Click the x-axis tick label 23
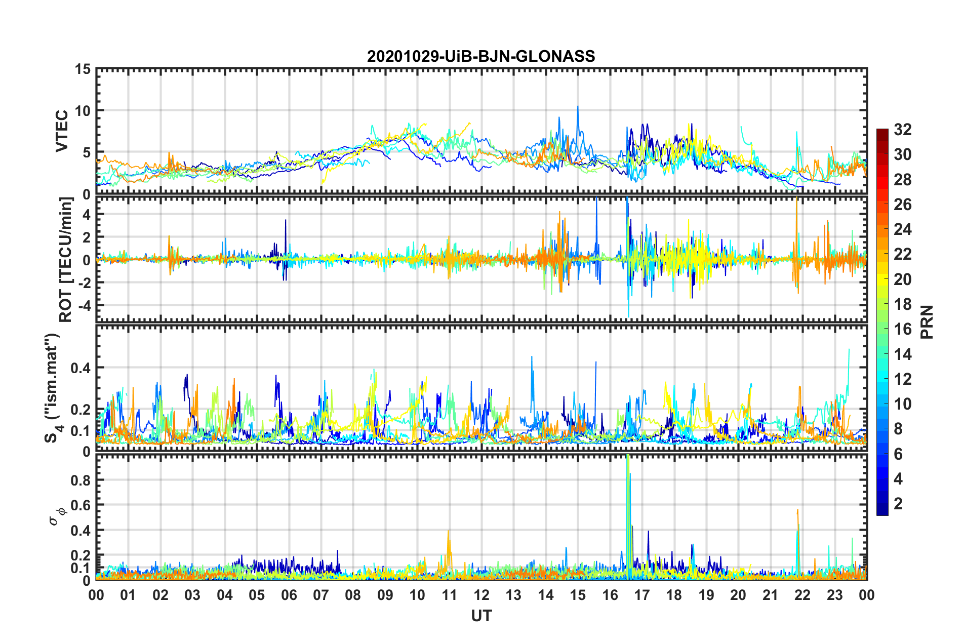 pyautogui.click(x=834, y=595)
